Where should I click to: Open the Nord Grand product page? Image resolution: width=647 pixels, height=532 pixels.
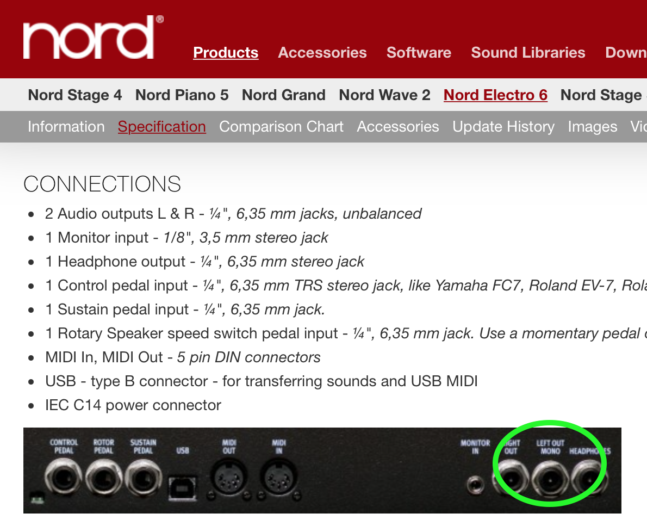pyautogui.click(x=284, y=95)
